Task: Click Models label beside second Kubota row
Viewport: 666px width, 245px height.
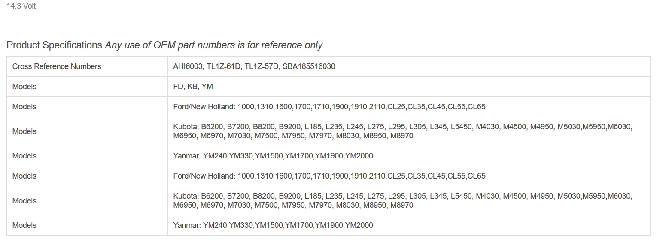Action: pos(24,201)
